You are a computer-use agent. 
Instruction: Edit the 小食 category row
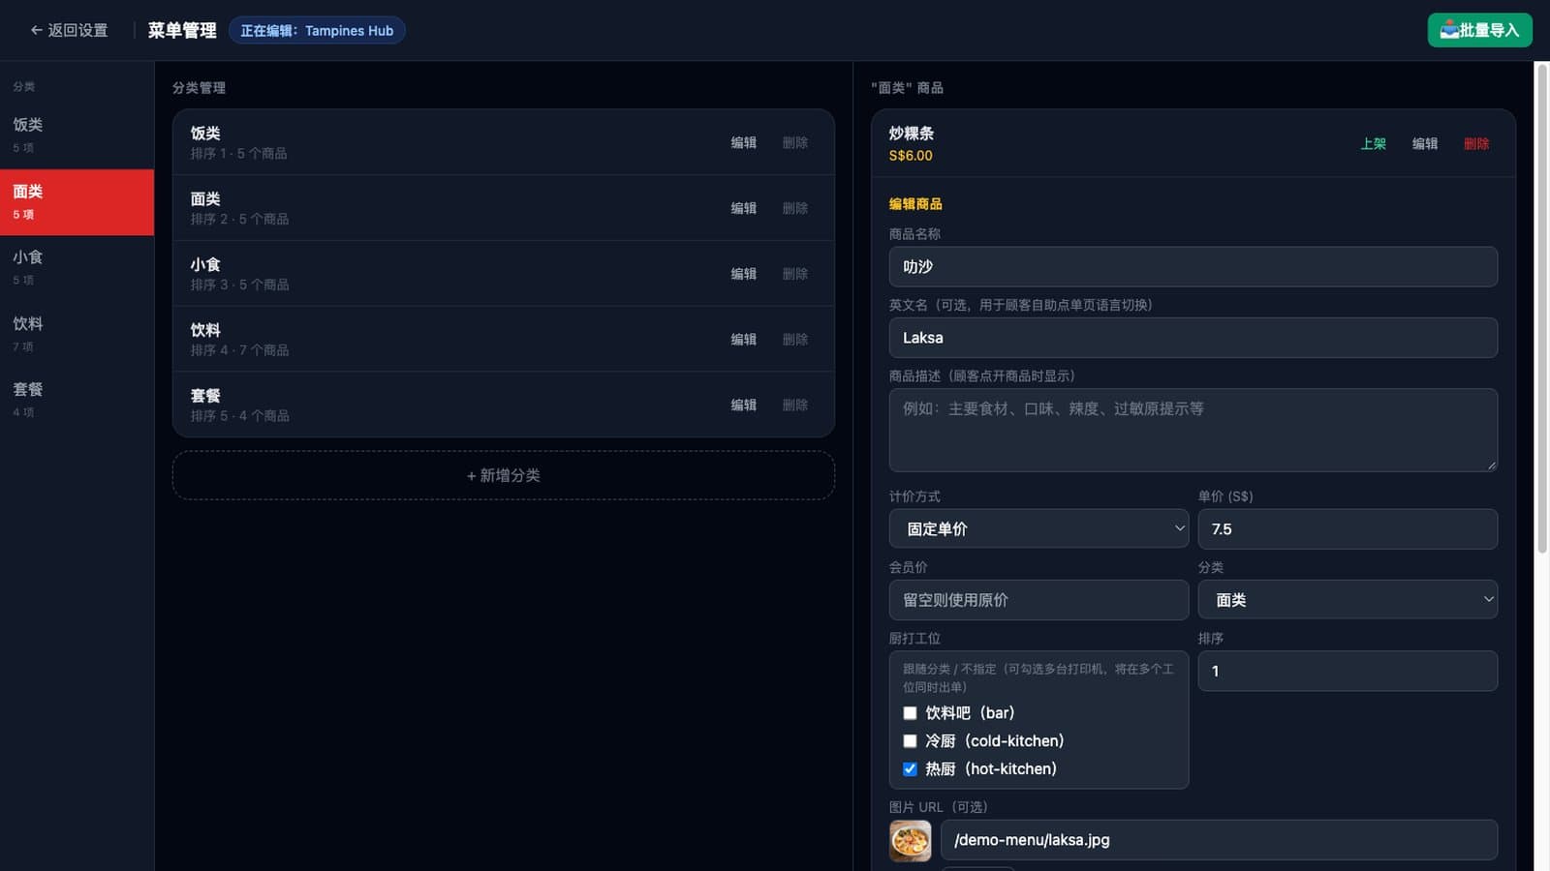tap(743, 274)
